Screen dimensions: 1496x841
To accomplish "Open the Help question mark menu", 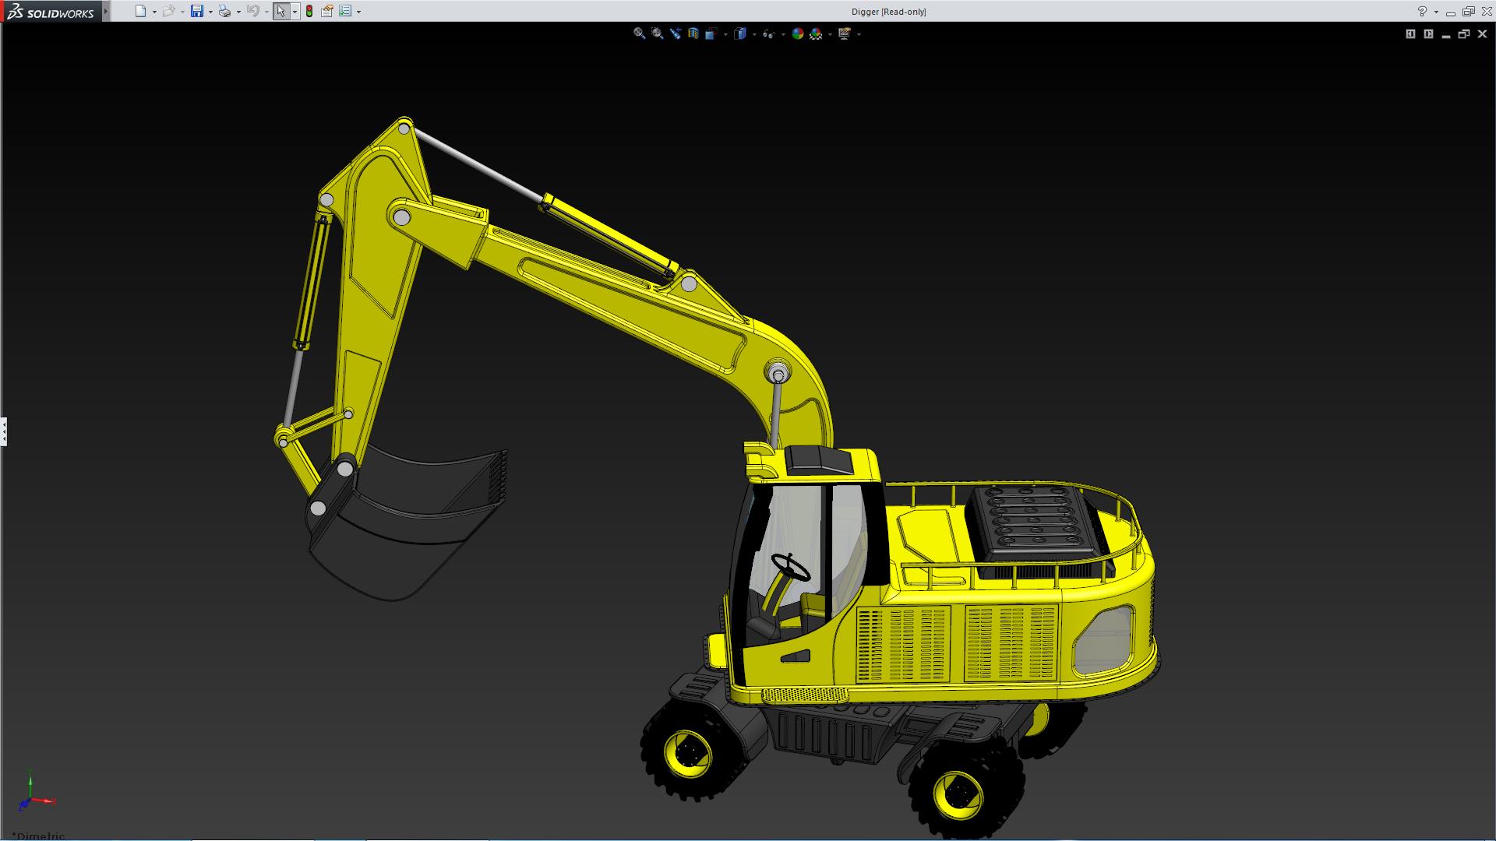I will pyautogui.click(x=1422, y=12).
